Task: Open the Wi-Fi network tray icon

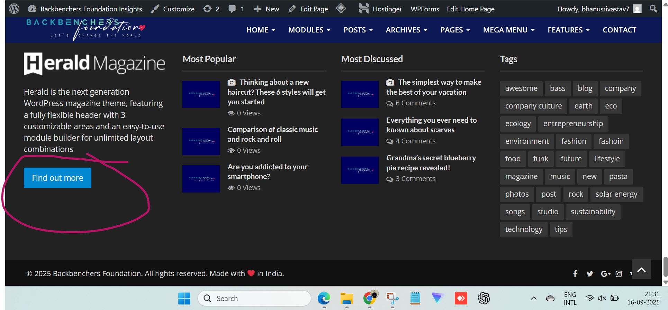Action: (589, 298)
